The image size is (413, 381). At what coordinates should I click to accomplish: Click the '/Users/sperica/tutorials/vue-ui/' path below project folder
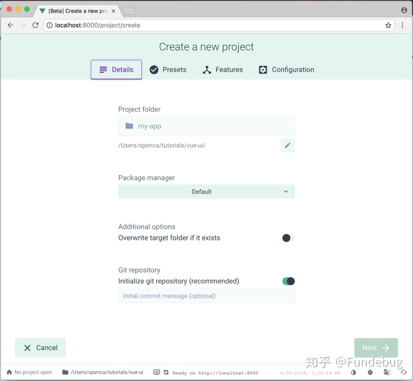pos(162,145)
